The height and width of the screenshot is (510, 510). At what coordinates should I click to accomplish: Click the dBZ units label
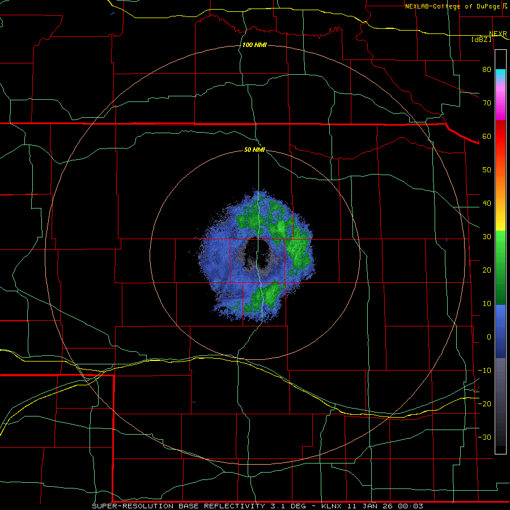(481, 39)
